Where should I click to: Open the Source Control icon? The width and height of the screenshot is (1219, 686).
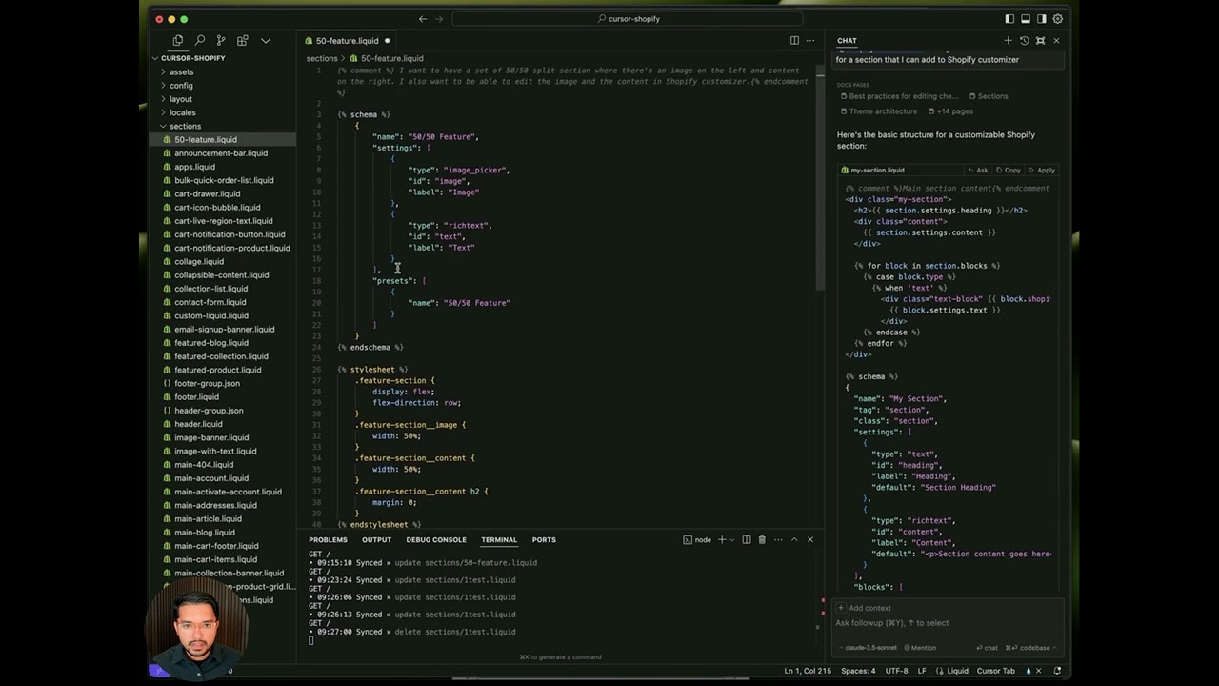point(221,40)
